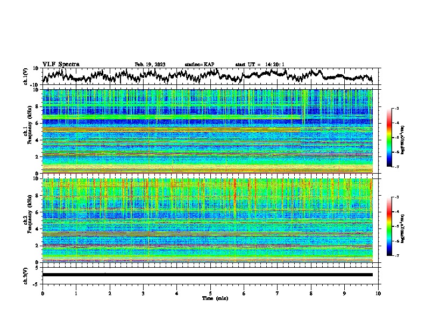The image size is (426, 329).
Task: Click the "8" kHz tick on ch.1 spectrogram
Action: tap(38, 106)
